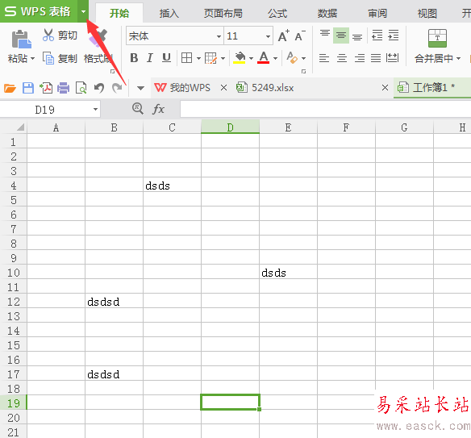
Task: Open font color dropdown arrow
Action: coord(275,58)
